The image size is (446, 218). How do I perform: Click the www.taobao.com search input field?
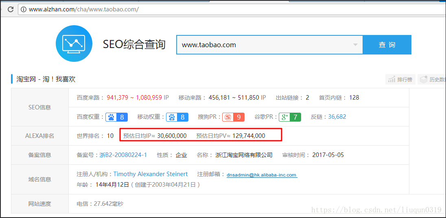click(x=269, y=45)
